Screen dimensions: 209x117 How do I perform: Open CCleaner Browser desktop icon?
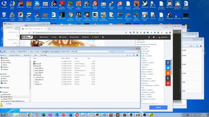tap(120, 5)
